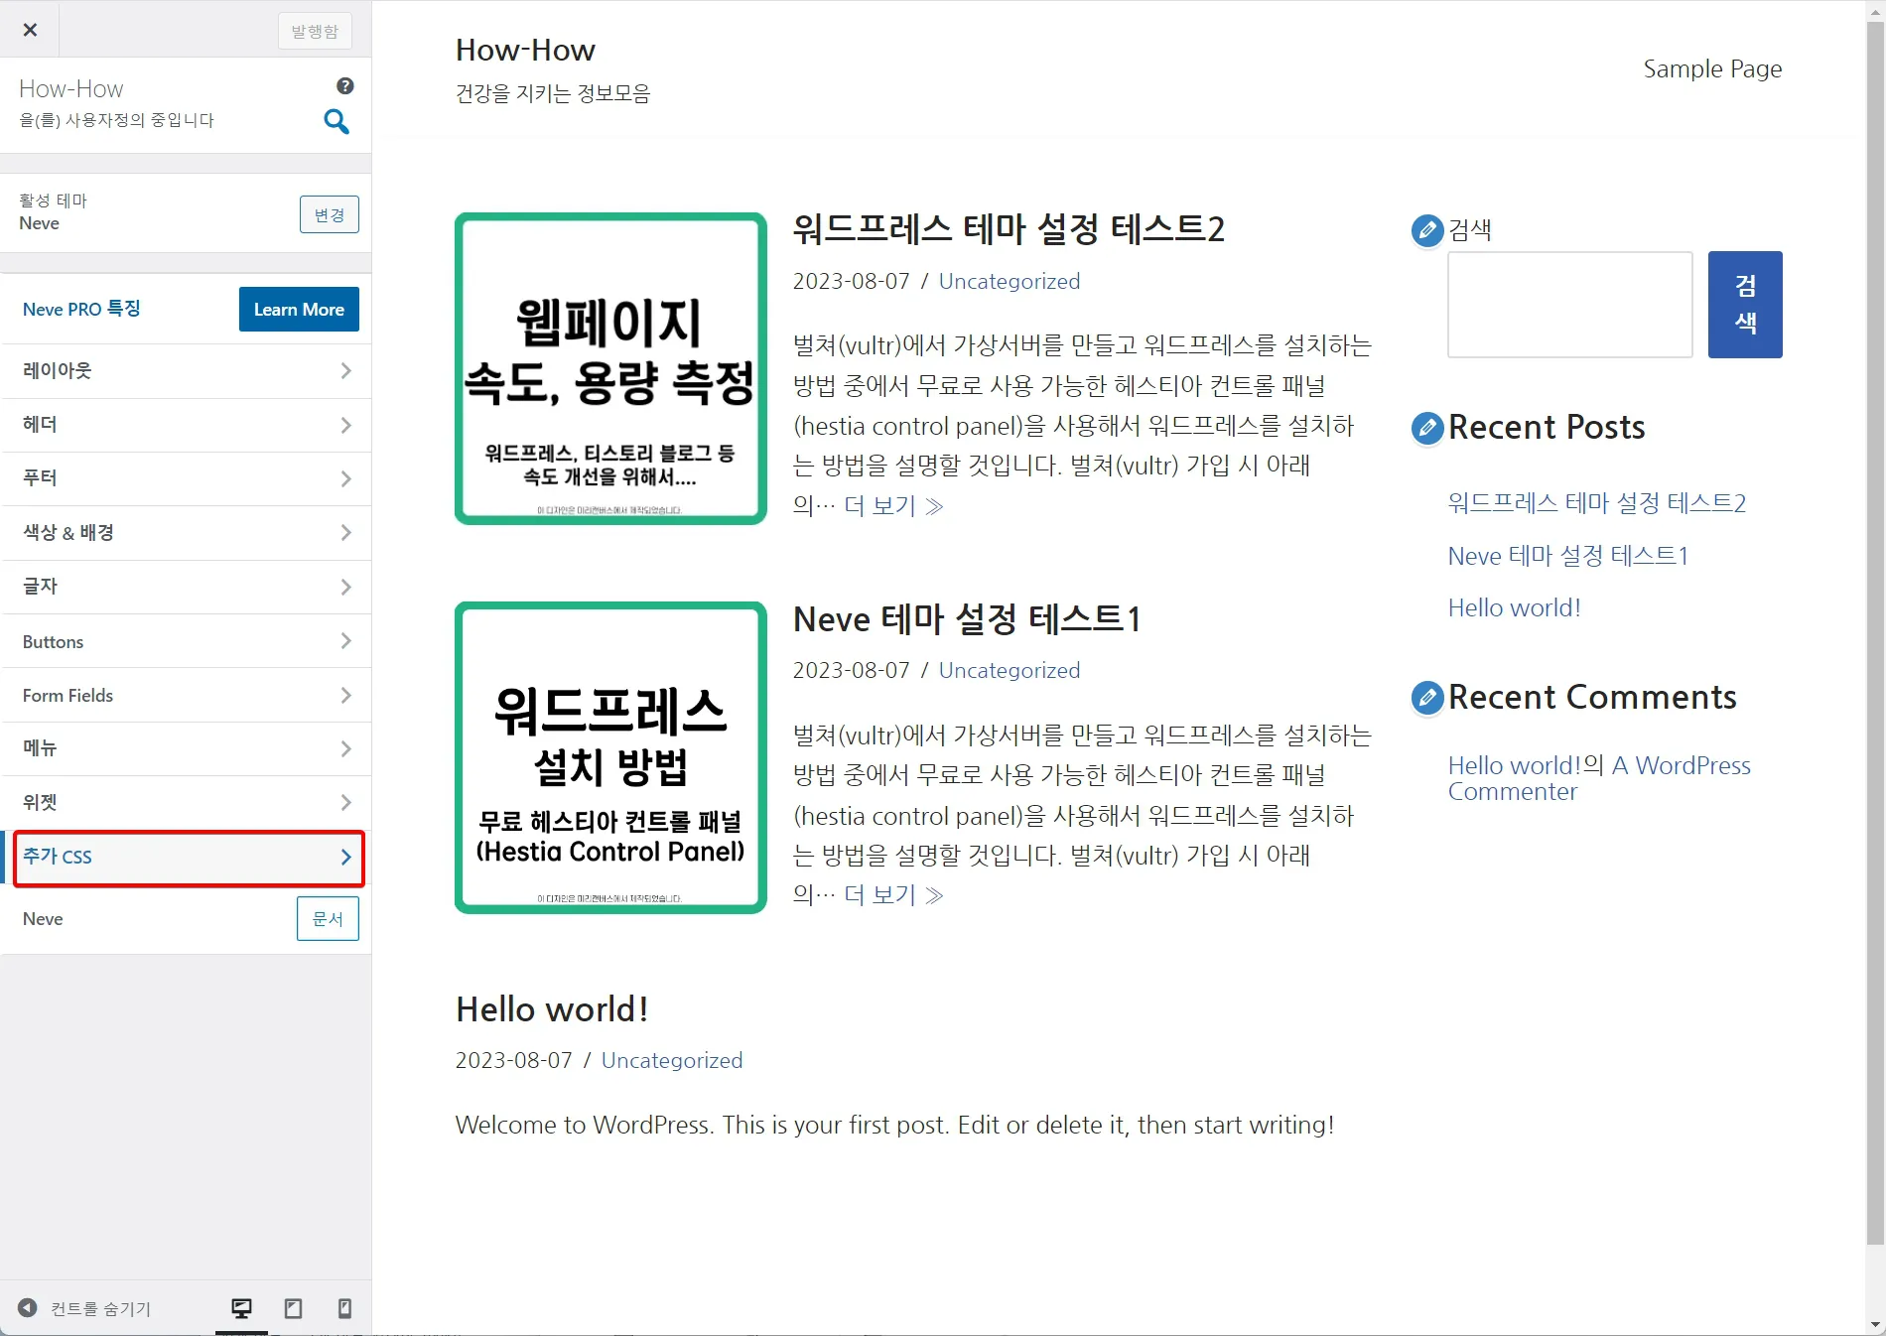This screenshot has height=1336, width=1886.
Task: Open the 색상 & 배경 section
Action: tap(186, 533)
